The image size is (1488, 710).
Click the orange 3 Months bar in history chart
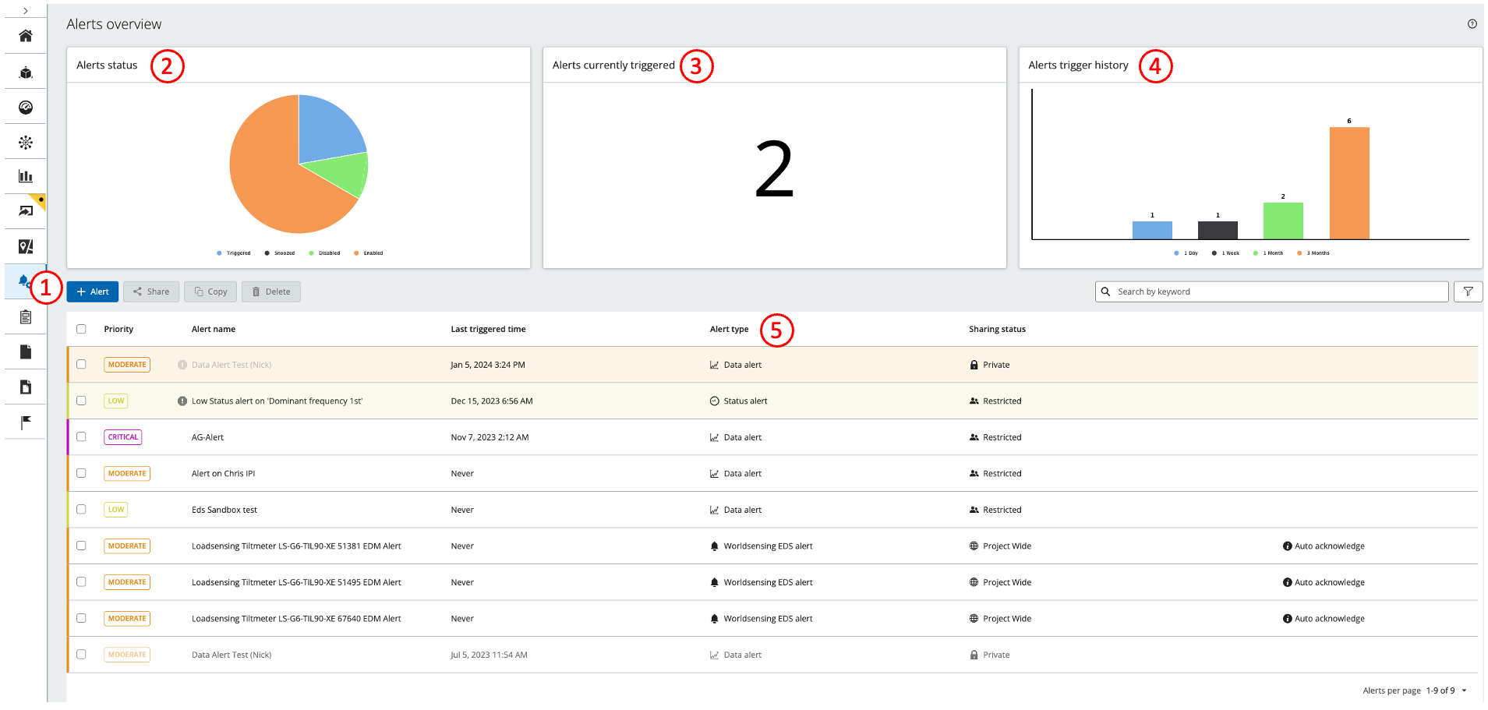click(x=1349, y=183)
